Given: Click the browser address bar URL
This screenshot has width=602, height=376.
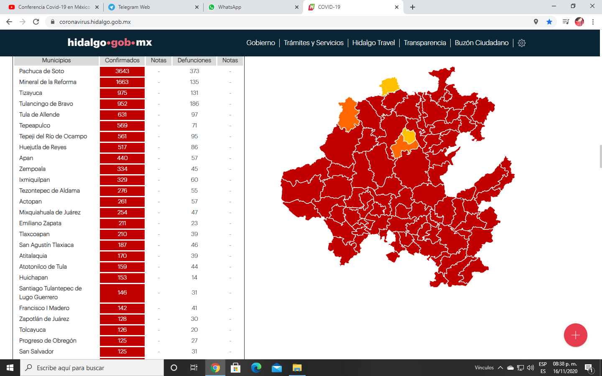Looking at the screenshot, I should click(95, 22).
